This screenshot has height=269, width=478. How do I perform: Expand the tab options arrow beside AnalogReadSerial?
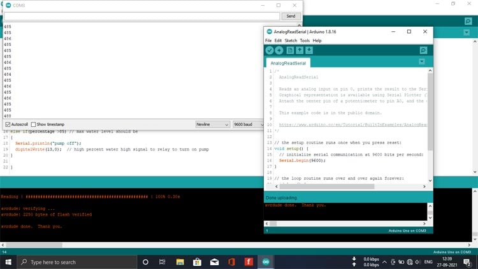[421, 62]
